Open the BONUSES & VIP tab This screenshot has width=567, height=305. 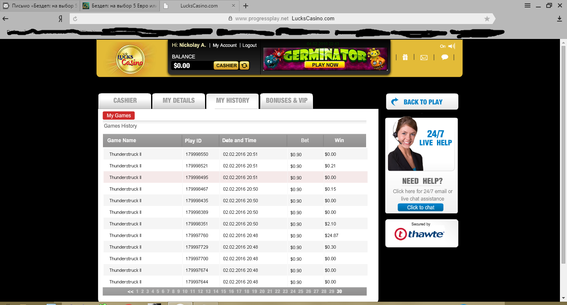286,101
